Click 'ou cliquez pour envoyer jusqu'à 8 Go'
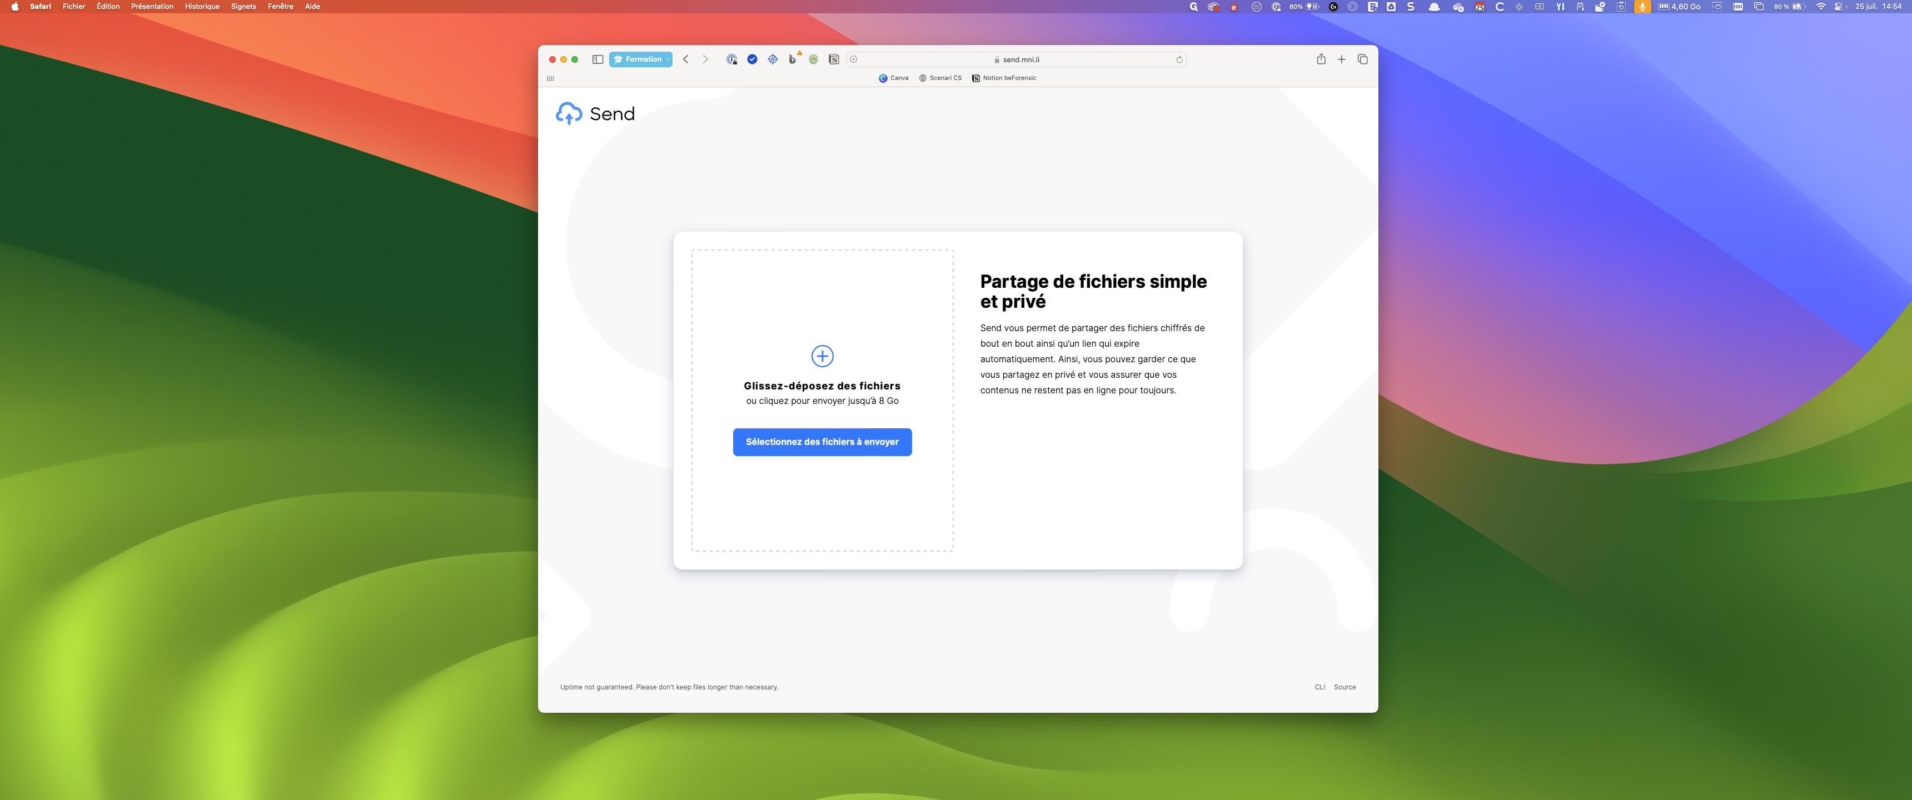The image size is (1912, 800). (x=821, y=401)
